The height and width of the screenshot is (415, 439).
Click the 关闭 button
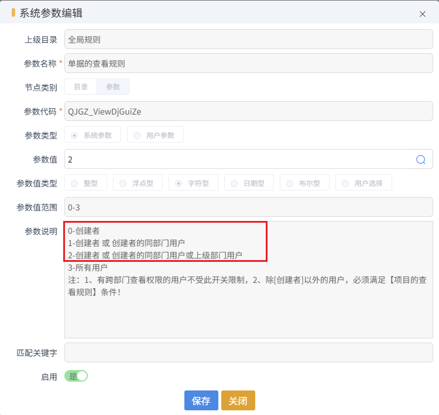click(x=238, y=401)
